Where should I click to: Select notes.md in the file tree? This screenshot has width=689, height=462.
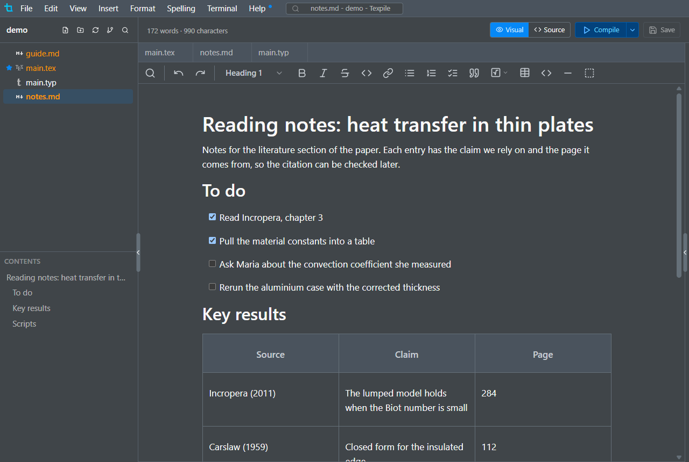[x=68, y=97]
